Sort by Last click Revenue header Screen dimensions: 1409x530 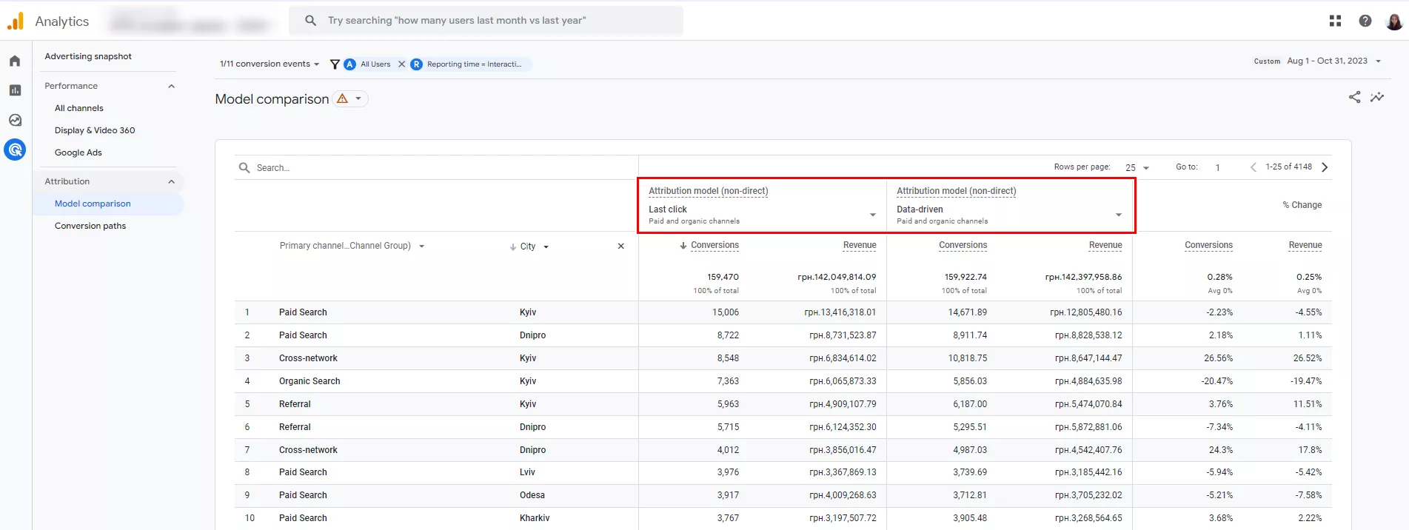(x=860, y=245)
